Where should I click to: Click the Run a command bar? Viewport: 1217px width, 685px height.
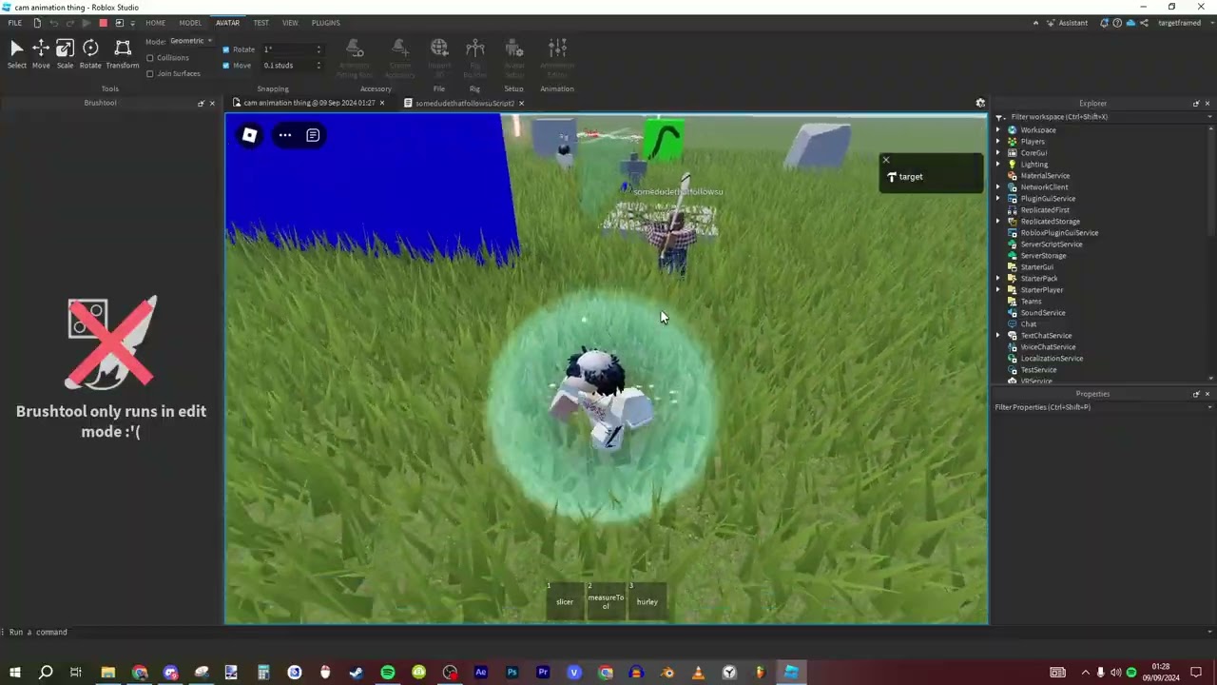[38, 632]
